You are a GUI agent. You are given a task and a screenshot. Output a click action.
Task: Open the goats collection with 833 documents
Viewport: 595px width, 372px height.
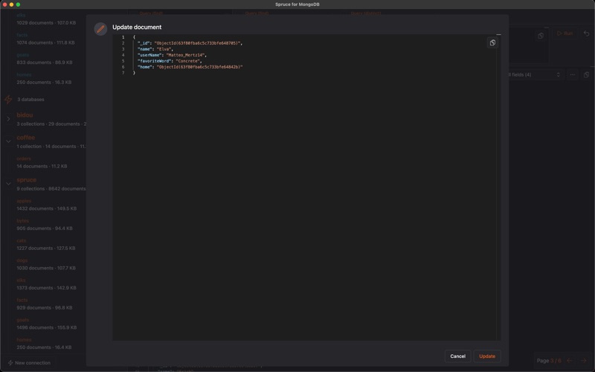(x=23, y=54)
